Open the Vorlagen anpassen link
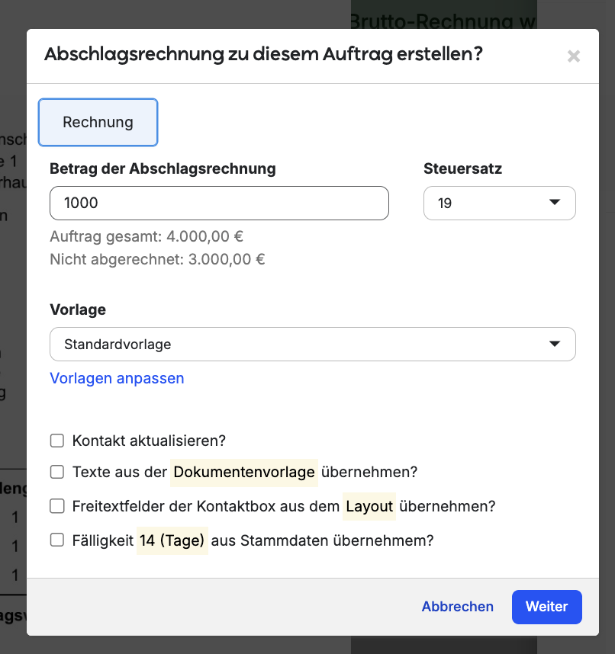This screenshot has width=615, height=654. pyautogui.click(x=117, y=379)
